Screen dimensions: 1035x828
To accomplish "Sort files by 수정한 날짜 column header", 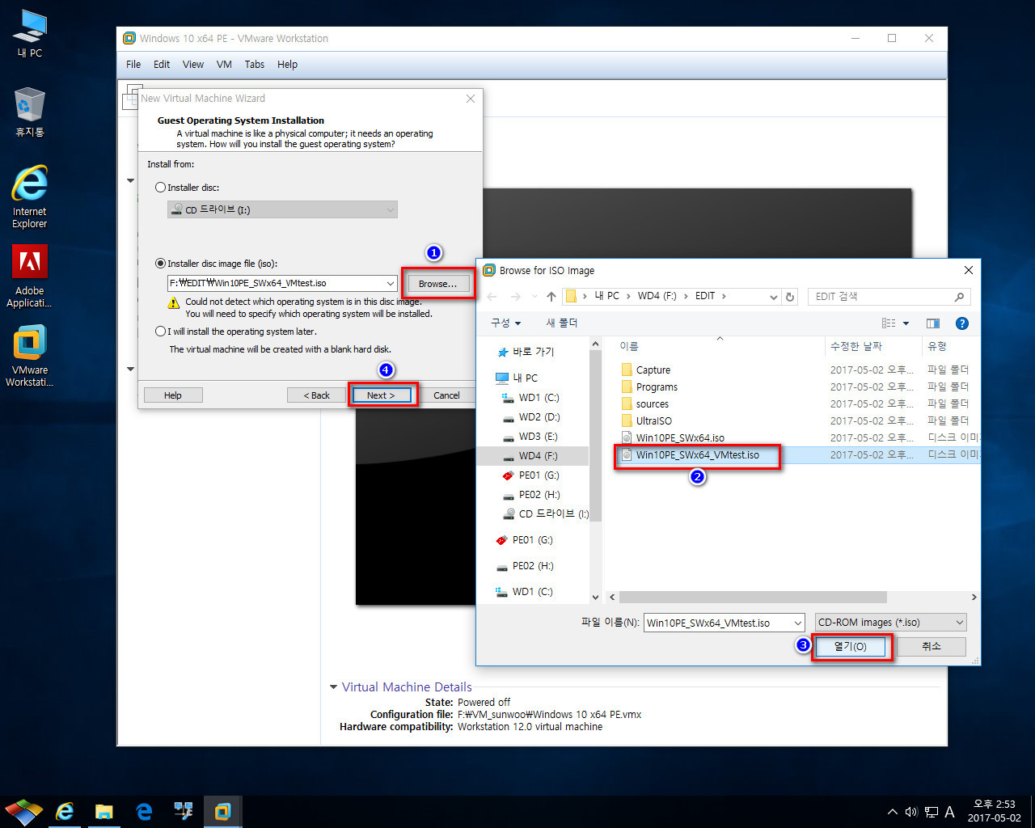I will [856, 346].
